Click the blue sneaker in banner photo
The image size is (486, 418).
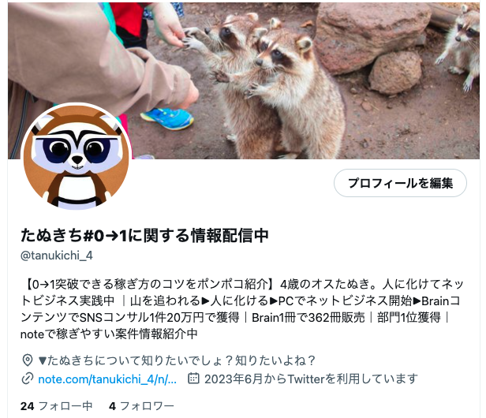click(167, 118)
